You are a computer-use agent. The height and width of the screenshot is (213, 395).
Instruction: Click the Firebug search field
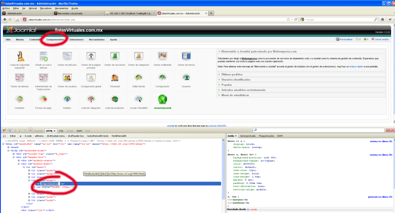click(x=319, y=130)
